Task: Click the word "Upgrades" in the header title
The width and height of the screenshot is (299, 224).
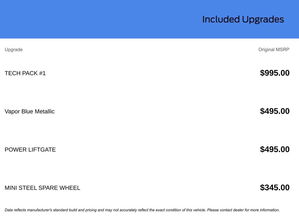Action: click(x=263, y=19)
